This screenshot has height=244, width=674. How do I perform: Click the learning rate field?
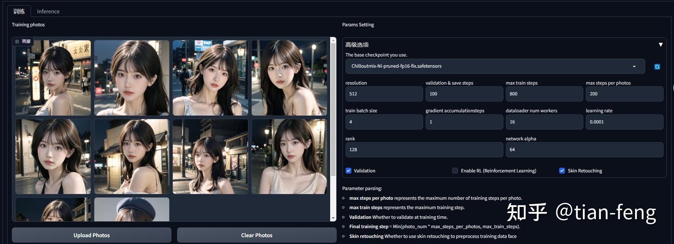point(624,122)
